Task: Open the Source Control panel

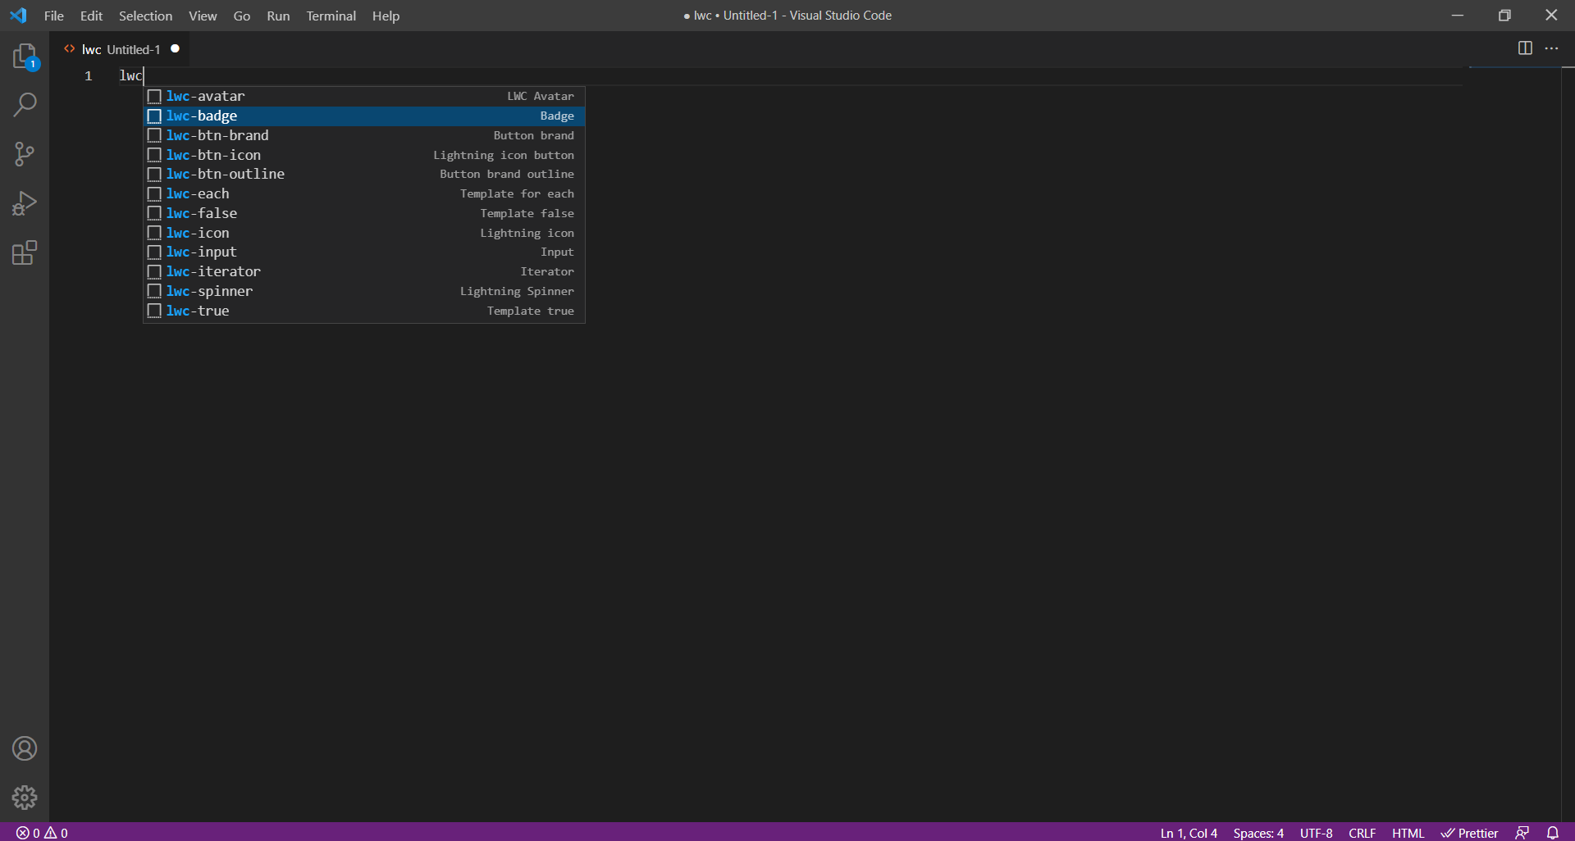Action: pos(25,154)
